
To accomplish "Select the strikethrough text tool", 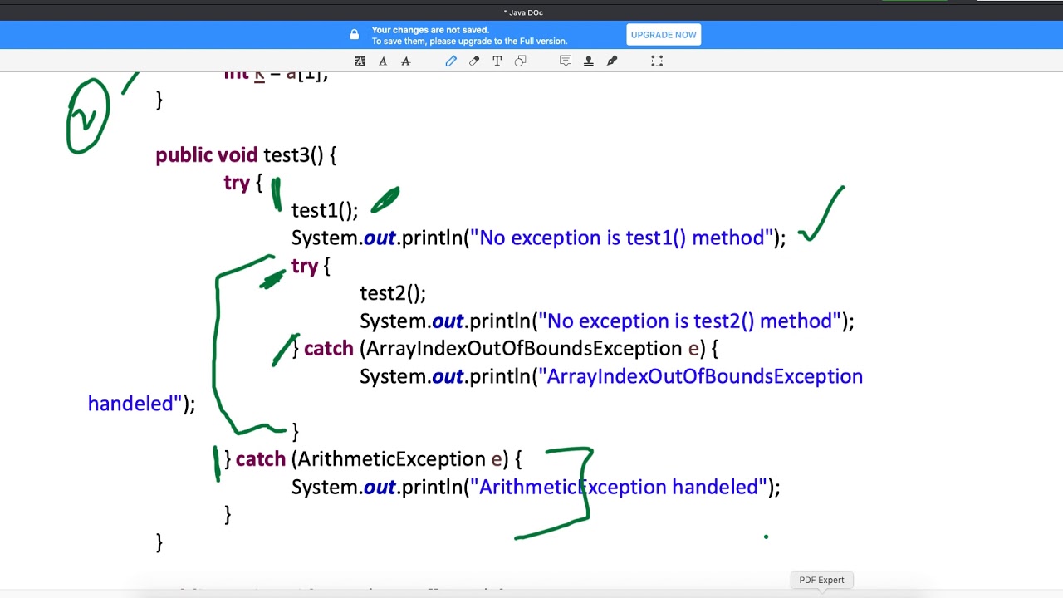I will pos(406,61).
